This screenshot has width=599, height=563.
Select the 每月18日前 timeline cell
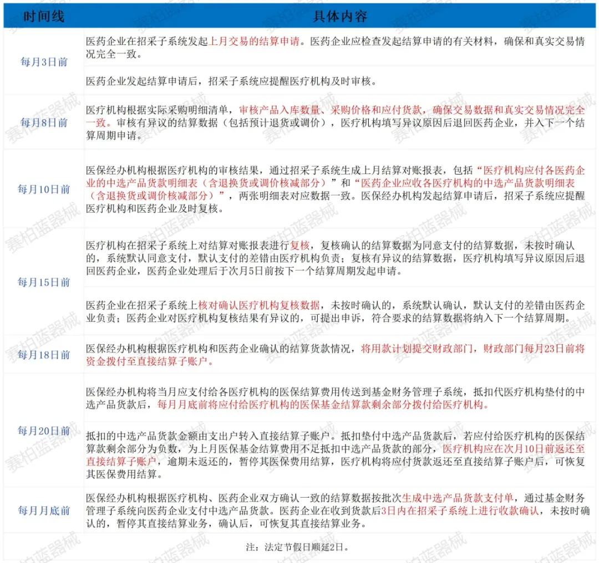coord(44,355)
